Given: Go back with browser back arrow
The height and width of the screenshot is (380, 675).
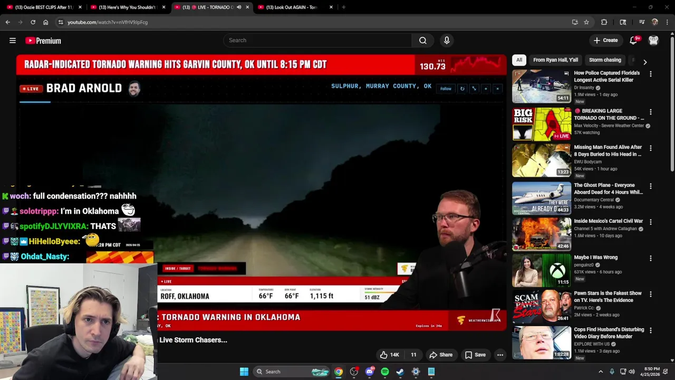Looking at the screenshot, I should pos(8,22).
